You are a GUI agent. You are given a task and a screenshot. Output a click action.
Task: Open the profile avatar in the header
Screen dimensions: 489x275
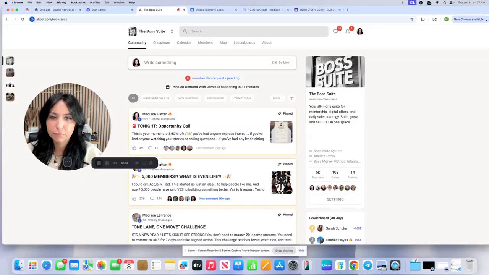pos(360,32)
